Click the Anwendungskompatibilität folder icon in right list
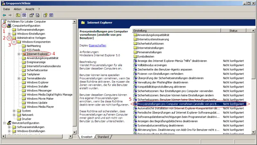 point(135,35)
